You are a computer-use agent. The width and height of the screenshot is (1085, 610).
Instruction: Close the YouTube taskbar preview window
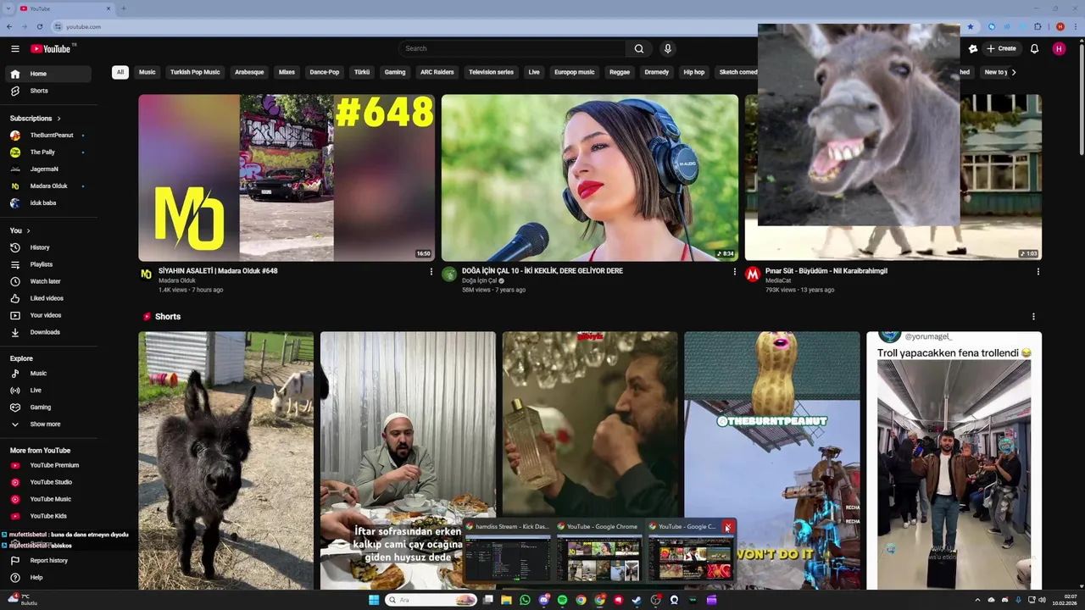tap(727, 527)
